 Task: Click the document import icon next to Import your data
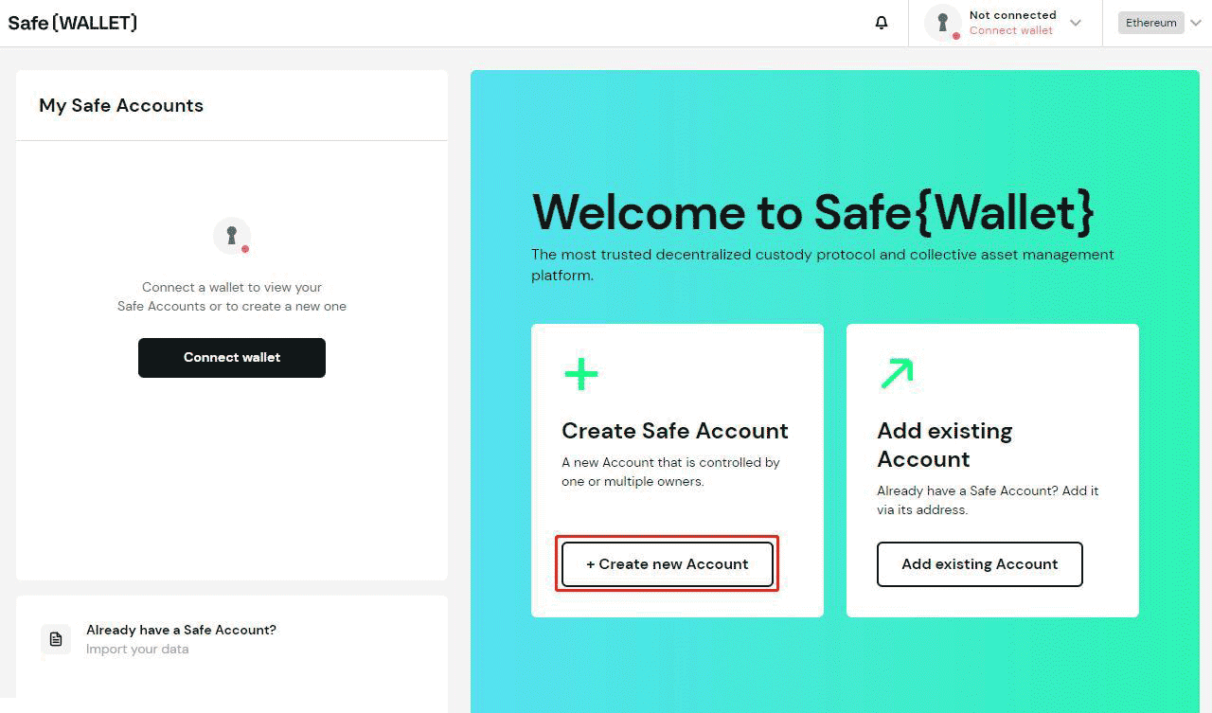pyautogui.click(x=55, y=639)
